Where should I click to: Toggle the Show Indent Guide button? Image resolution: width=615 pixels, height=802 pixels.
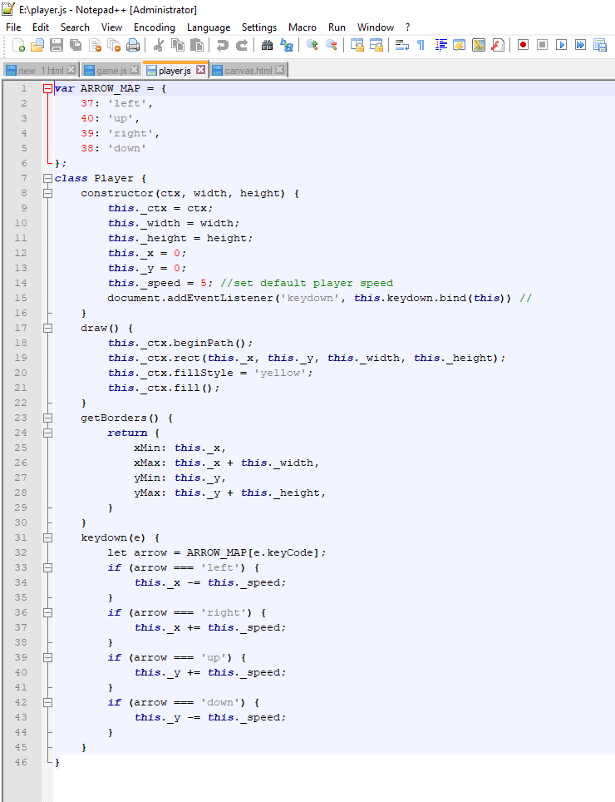tap(441, 45)
